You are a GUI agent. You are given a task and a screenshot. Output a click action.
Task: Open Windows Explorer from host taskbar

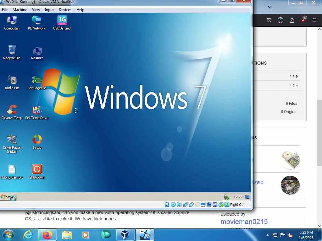[x=67, y=235]
